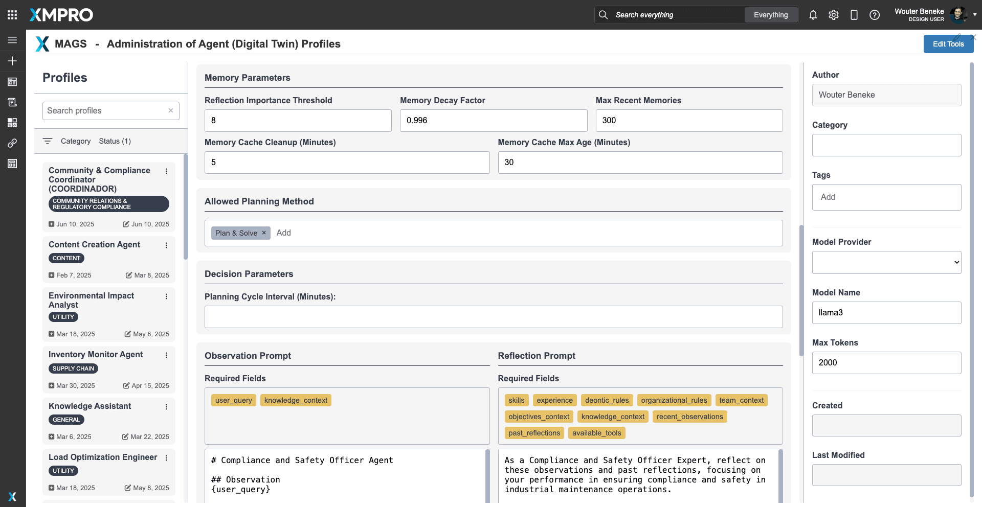Screen dimensions: 982x507
Task: Click the help question mark icon
Action: (x=874, y=15)
